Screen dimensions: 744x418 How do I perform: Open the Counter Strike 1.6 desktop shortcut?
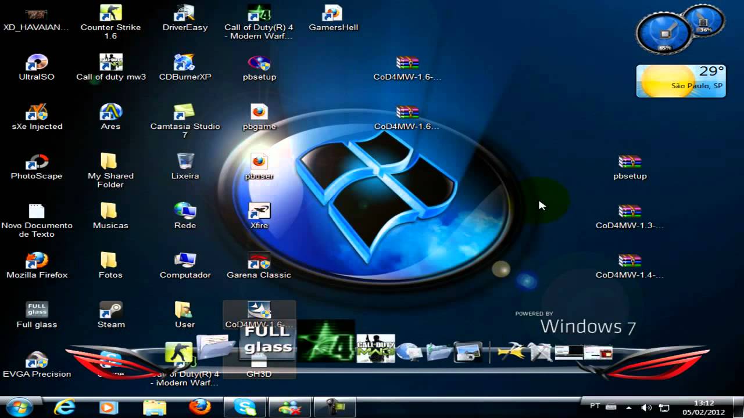click(x=110, y=23)
